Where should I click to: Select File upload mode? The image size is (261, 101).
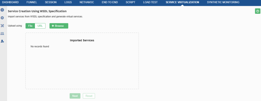coord(30,26)
